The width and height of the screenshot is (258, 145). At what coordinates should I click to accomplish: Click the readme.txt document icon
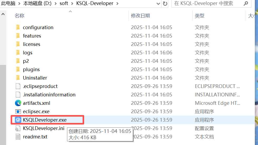click(x=18, y=137)
